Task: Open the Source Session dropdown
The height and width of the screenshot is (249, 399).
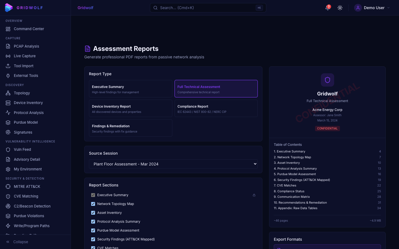Action: pos(173,164)
